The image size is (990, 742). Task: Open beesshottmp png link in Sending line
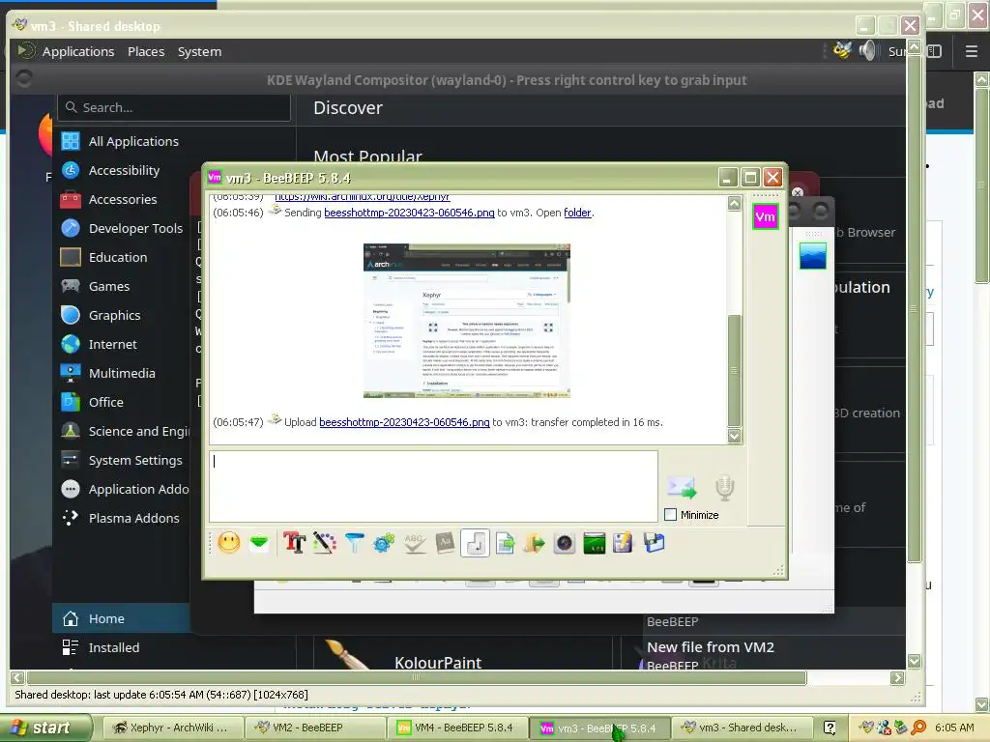tap(409, 213)
